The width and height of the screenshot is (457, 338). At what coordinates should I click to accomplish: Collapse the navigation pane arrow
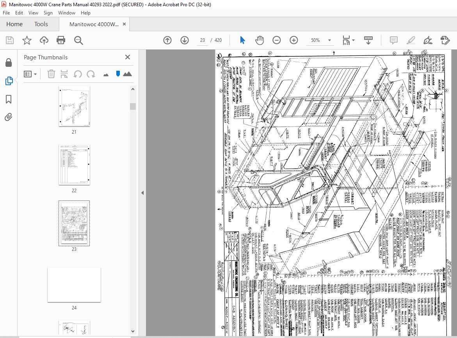pyautogui.click(x=142, y=193)
